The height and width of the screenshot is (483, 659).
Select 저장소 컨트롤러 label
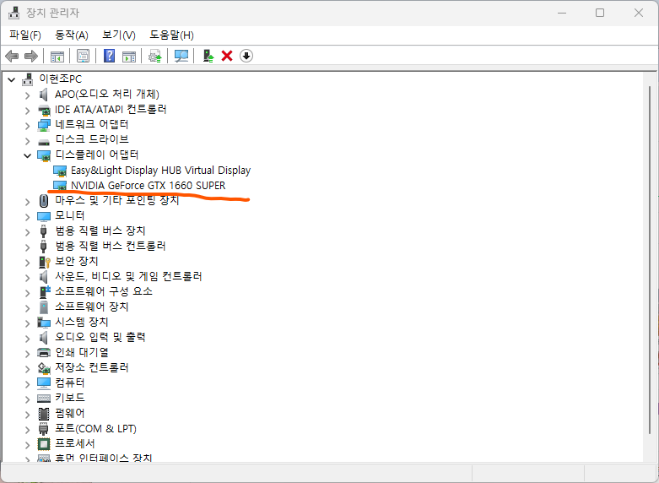click(92, 367)
